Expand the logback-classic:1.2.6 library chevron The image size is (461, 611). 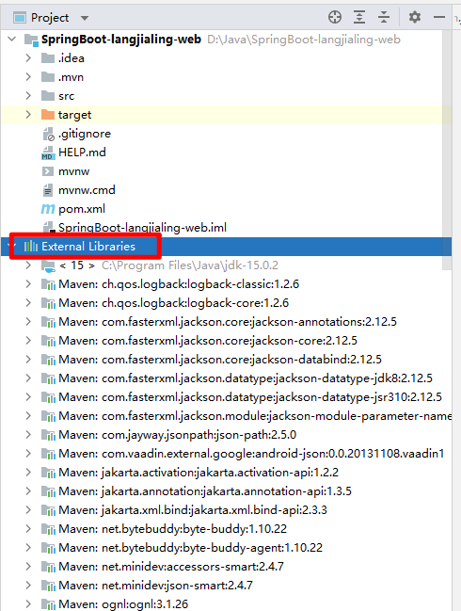click(28, 284)
